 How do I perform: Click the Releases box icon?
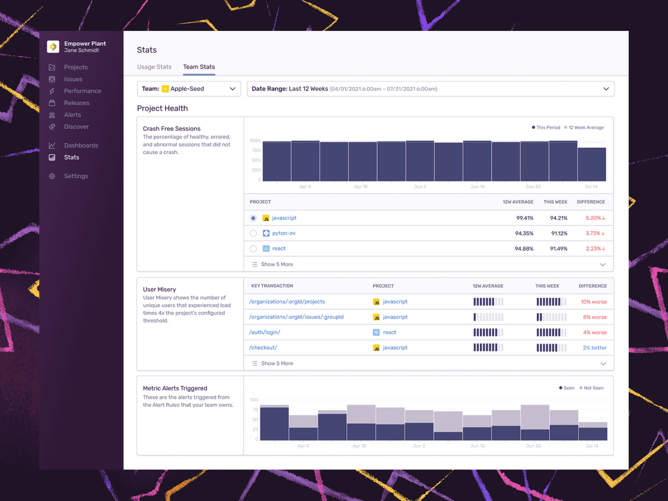coord(52,103)
